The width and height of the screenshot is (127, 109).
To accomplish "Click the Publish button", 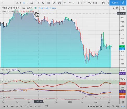I will 115,3.
